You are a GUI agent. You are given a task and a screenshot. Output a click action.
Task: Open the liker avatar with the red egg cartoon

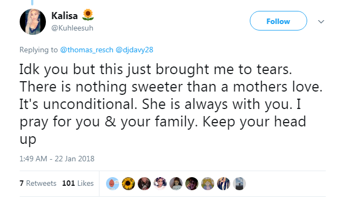(x=113, y=184)
